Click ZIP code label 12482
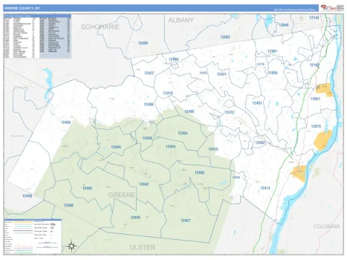This screenshot has width=347, height=260. (x=260, y=143)
